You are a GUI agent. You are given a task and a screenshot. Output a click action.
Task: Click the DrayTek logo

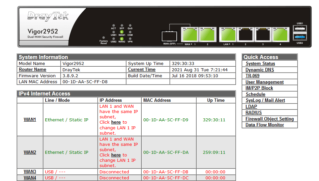click(x=48, y=16)
